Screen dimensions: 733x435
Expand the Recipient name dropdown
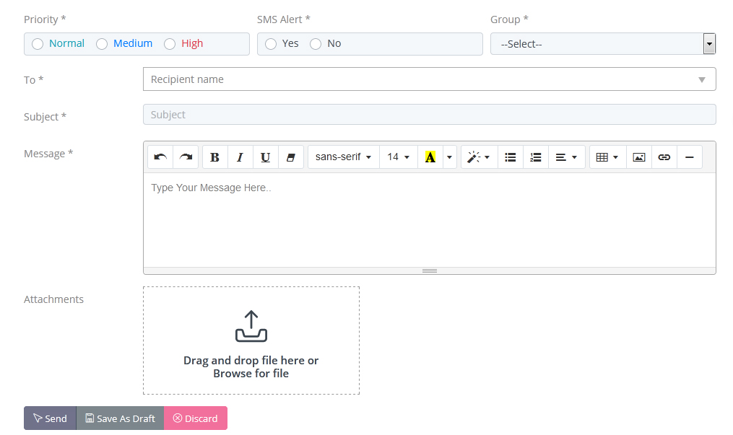(x=429, y=79)
